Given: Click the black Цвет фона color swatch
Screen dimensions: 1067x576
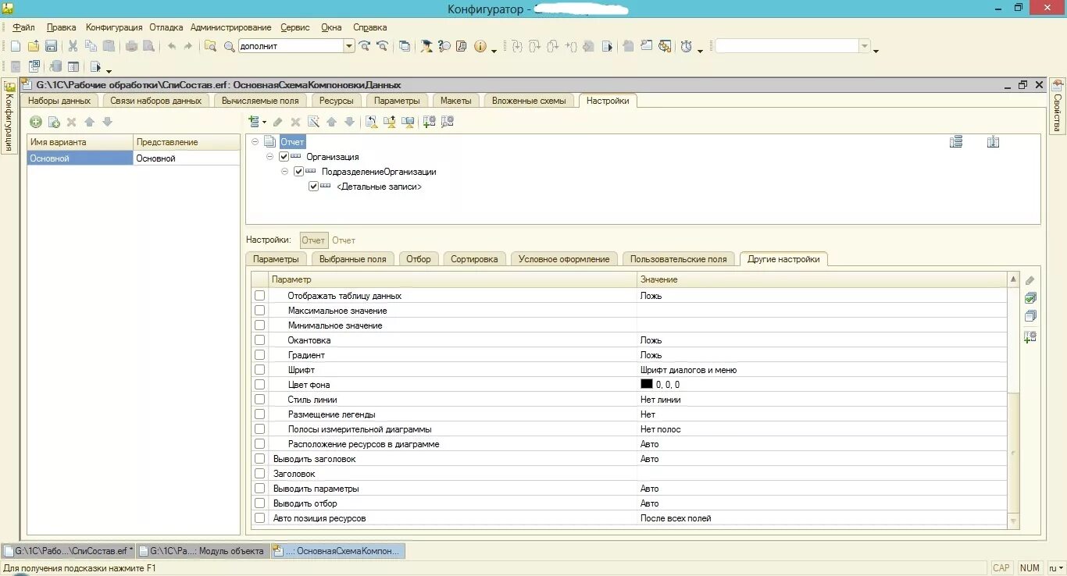Looking at the screenshot, I should [x=647, y=385].
